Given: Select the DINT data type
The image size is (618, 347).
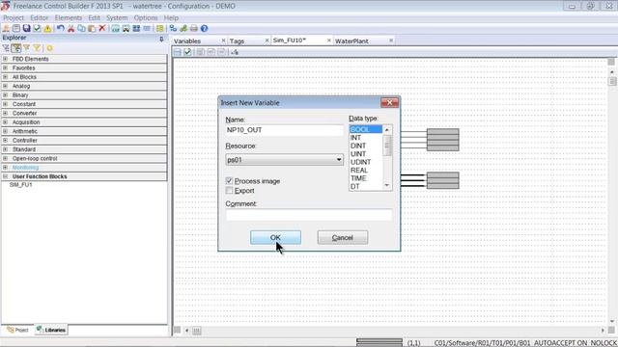Looking at the screenshot, I should (x=358, y=146).
